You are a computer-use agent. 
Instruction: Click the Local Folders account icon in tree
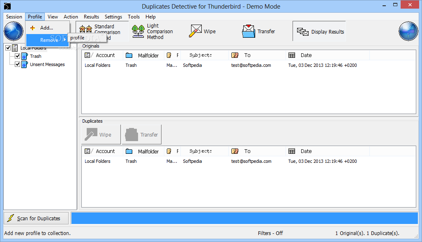[x=15, y=48]
